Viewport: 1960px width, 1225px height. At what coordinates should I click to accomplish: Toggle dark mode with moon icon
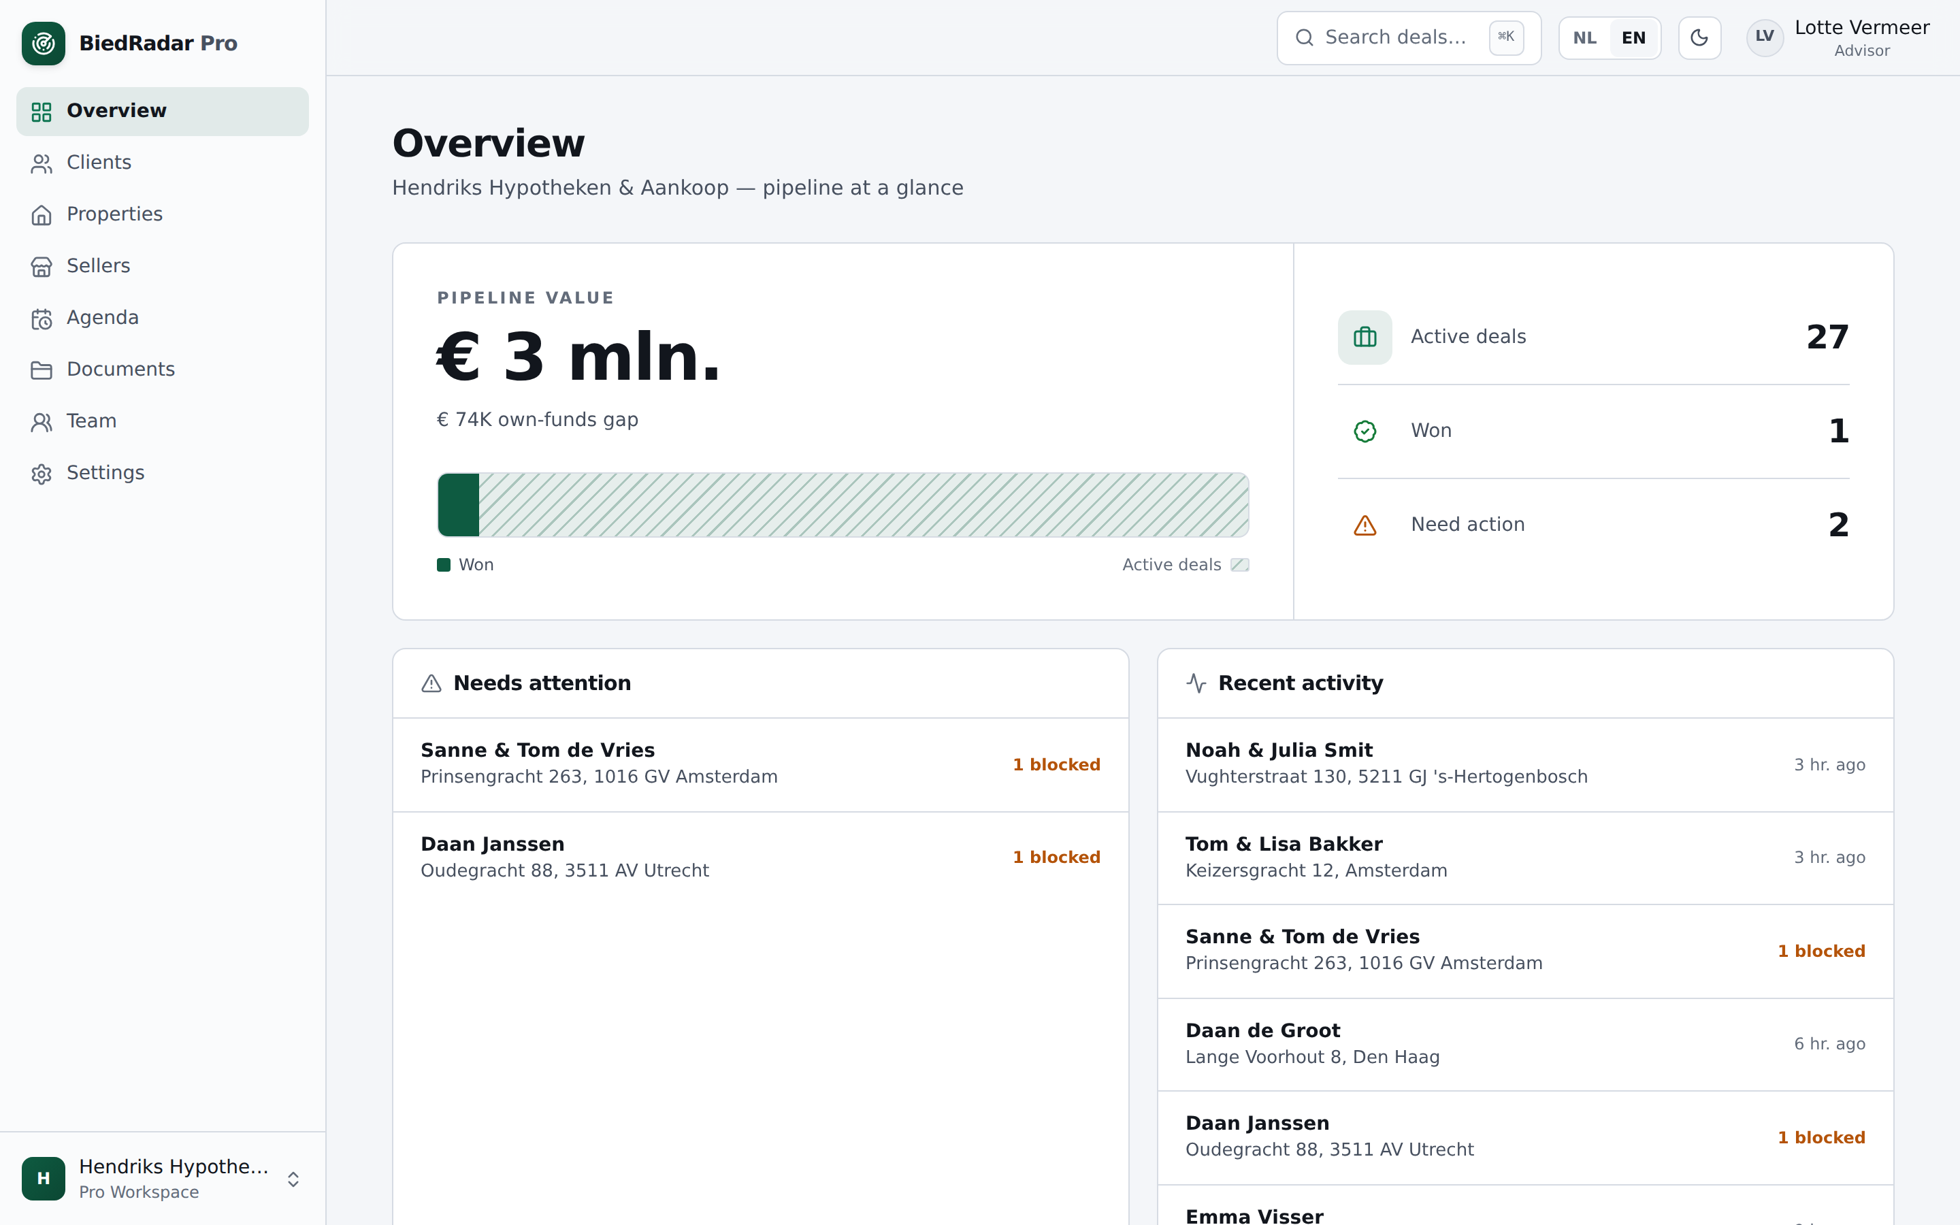[1699, 38]
